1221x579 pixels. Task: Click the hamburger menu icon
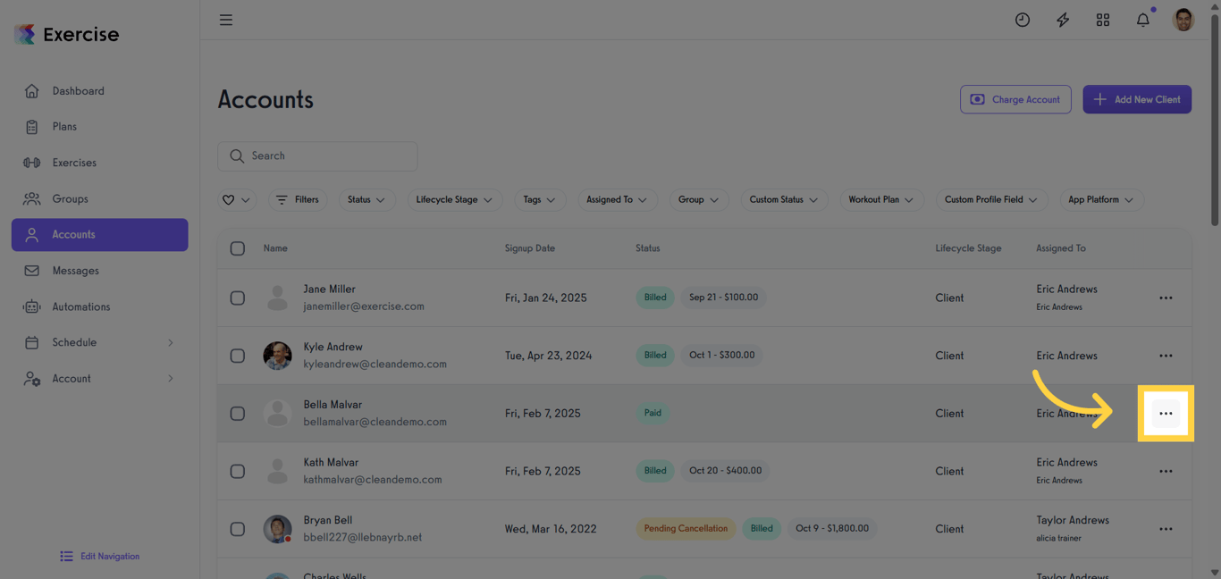pyautogui.click(x=226, y=20)
